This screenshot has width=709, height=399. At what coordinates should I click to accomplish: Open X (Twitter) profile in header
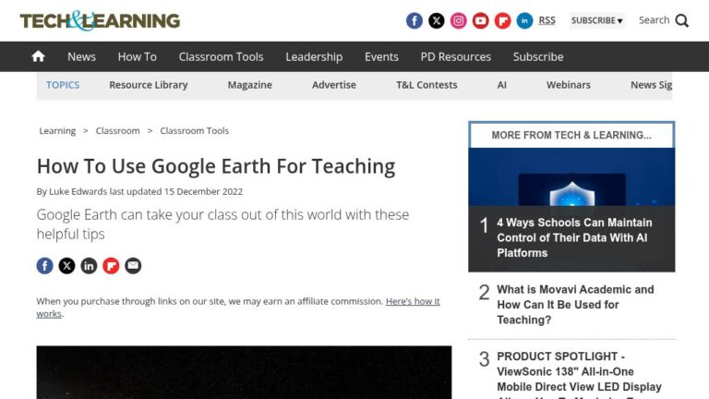click(437, 21)
